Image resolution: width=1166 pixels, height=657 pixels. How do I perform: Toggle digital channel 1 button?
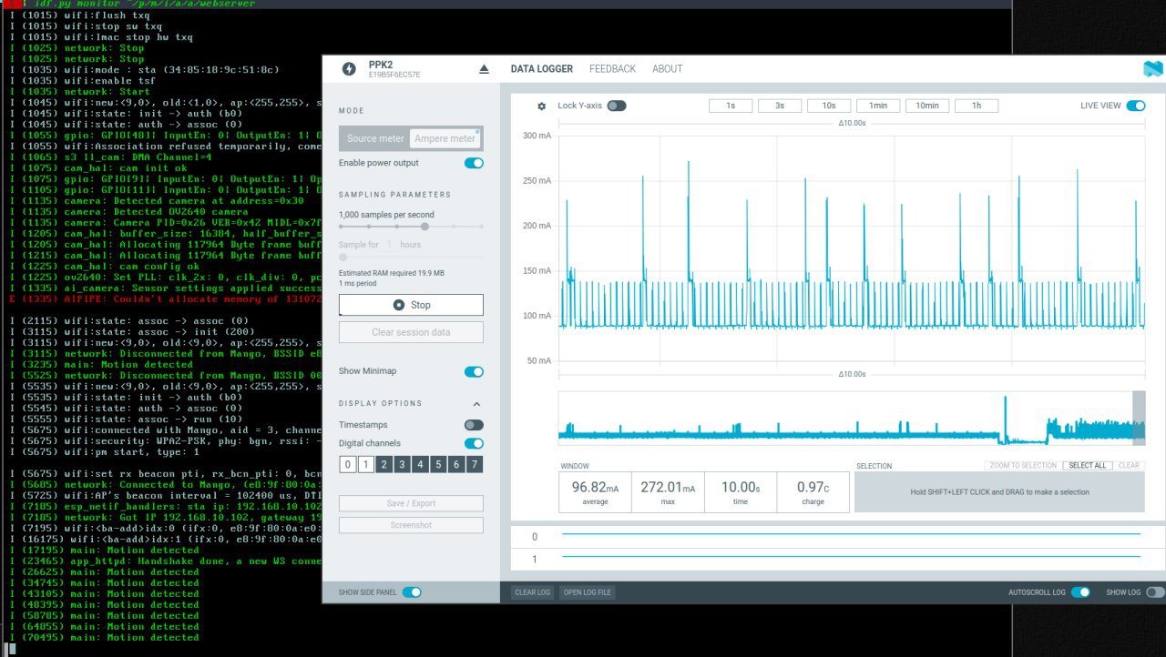[365, 465]
